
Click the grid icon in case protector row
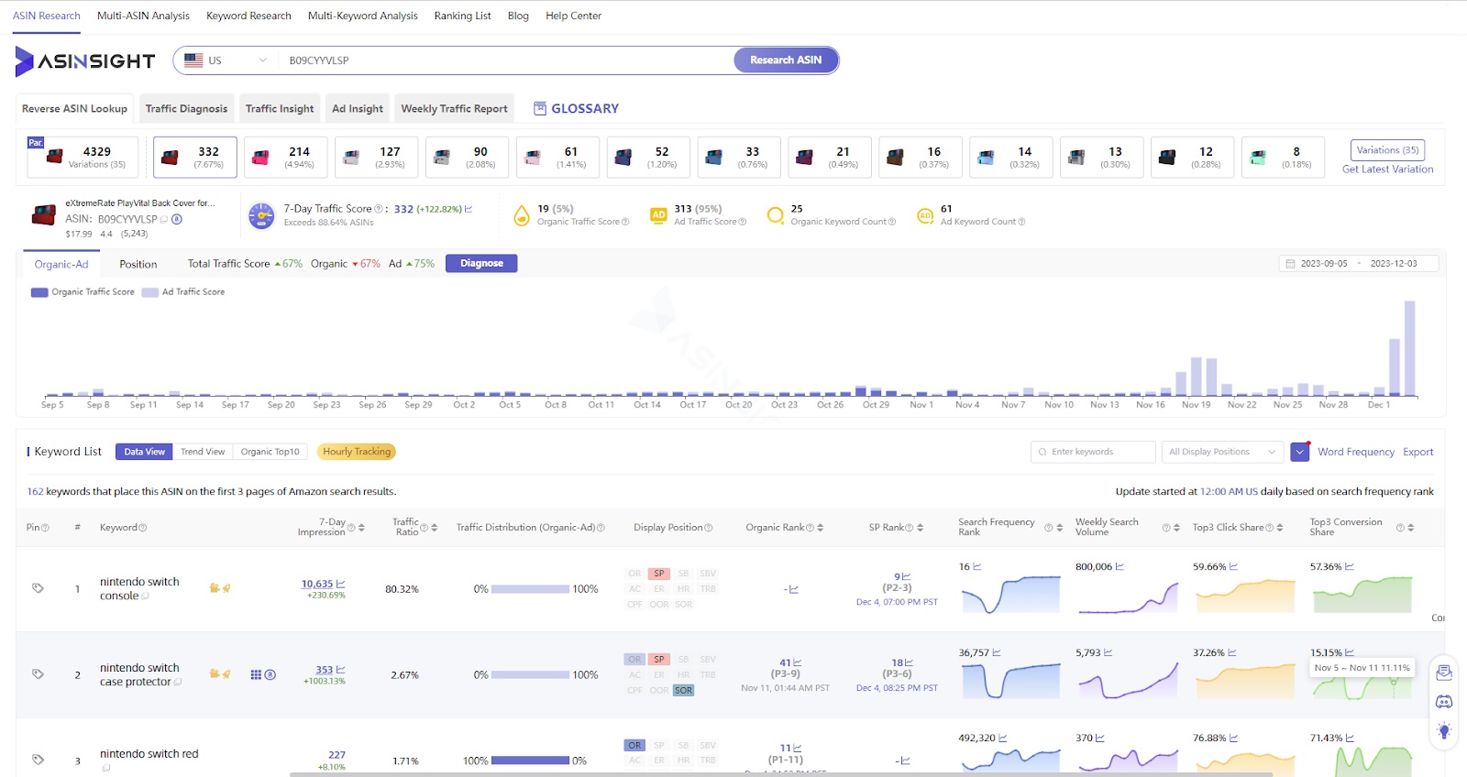click(x=256, y=674)
